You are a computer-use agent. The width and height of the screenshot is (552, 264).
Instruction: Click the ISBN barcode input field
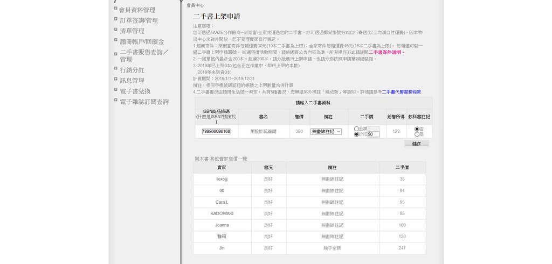tap(216, 131)
